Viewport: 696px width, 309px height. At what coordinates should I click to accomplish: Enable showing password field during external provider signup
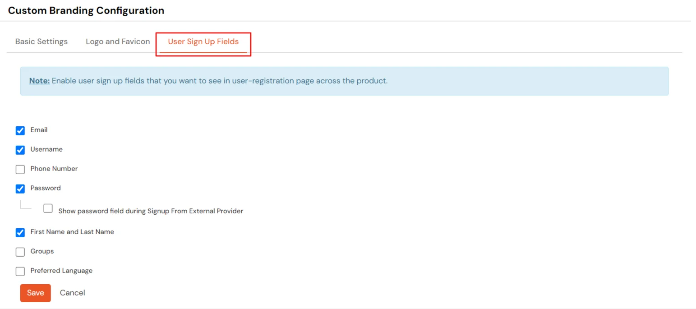tap(48, 208)
